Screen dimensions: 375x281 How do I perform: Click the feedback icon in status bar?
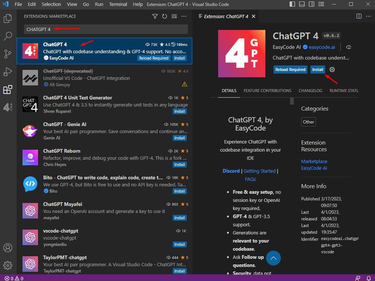[358, 278]
